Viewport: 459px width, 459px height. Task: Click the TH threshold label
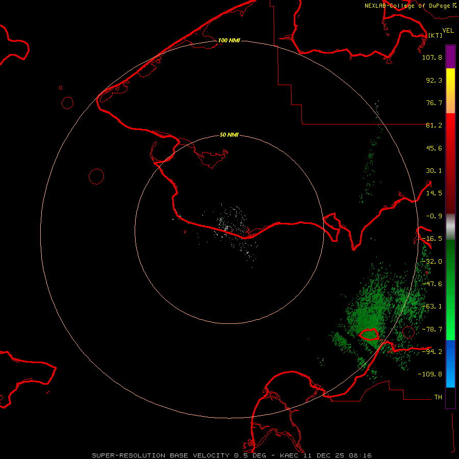(x=438, y=397)
